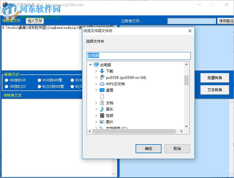The height and width of the screenshot is (178, 234).
Task: Select pc0359 (pc0359-cn-04) tree item label
Action: [126, 77]
